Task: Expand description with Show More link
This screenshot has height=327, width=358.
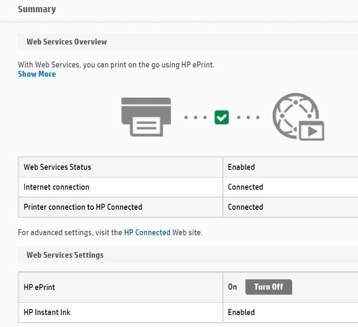Action: click(37, 74)
